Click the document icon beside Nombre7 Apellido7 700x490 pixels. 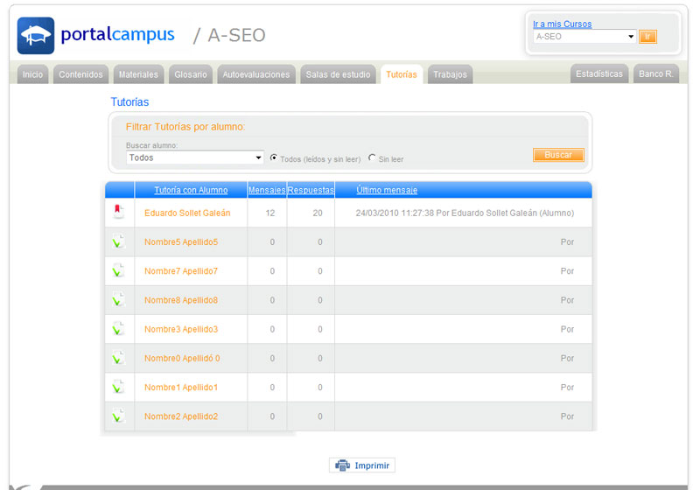[118, 270]
